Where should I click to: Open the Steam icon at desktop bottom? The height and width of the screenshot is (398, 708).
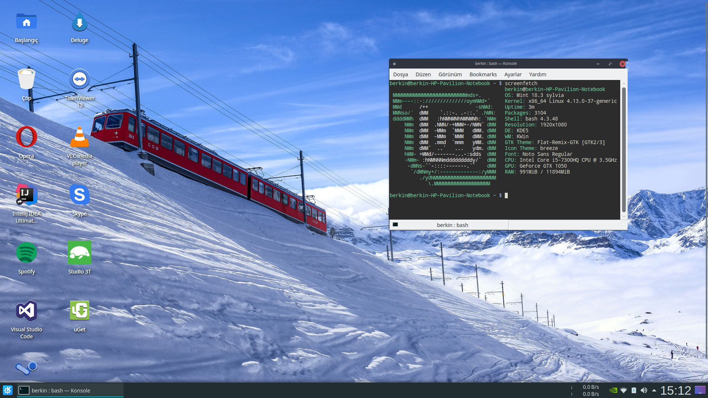click(27, 367)
